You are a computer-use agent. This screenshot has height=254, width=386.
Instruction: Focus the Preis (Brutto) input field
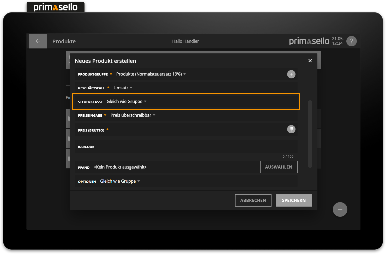coord(196,130)
